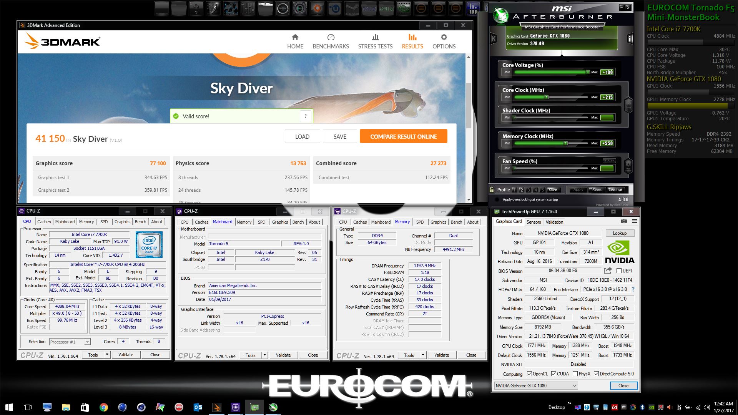Open the Benchmarks section in 3DMark
The height and width of the screenshot is (415, 738).
pyautogui.click(x=331, y=41)
